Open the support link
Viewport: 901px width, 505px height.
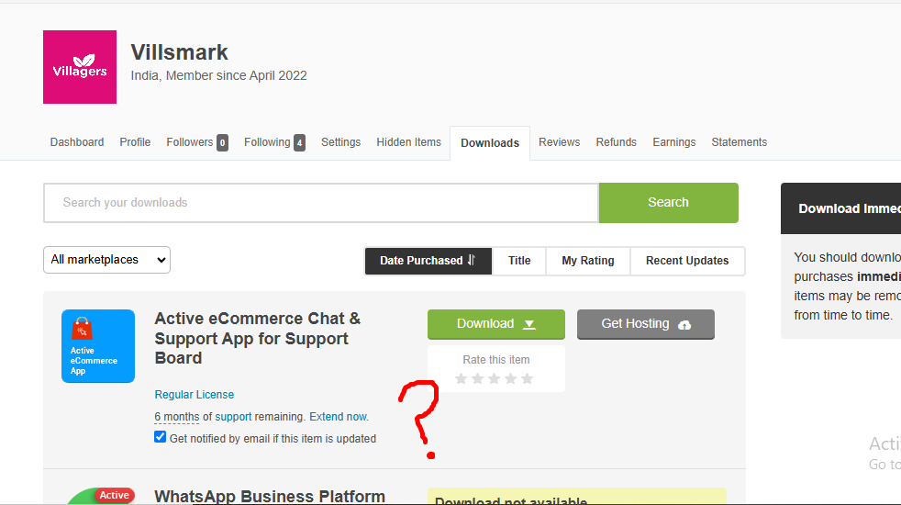click(x=233, y=417)
